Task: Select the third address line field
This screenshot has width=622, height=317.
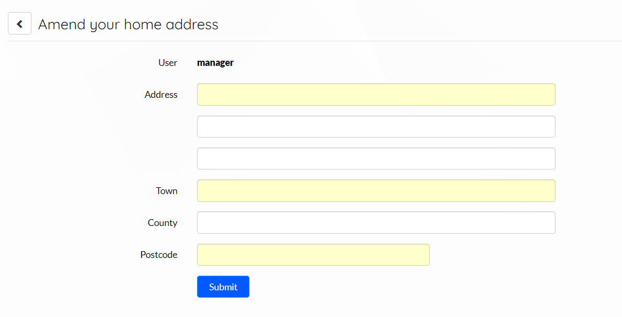Action: [376, 158]
